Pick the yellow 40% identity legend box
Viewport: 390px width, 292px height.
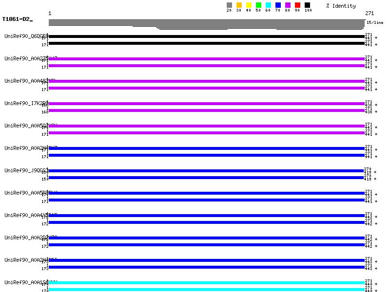pyautogui.click(x=249, y=5)
